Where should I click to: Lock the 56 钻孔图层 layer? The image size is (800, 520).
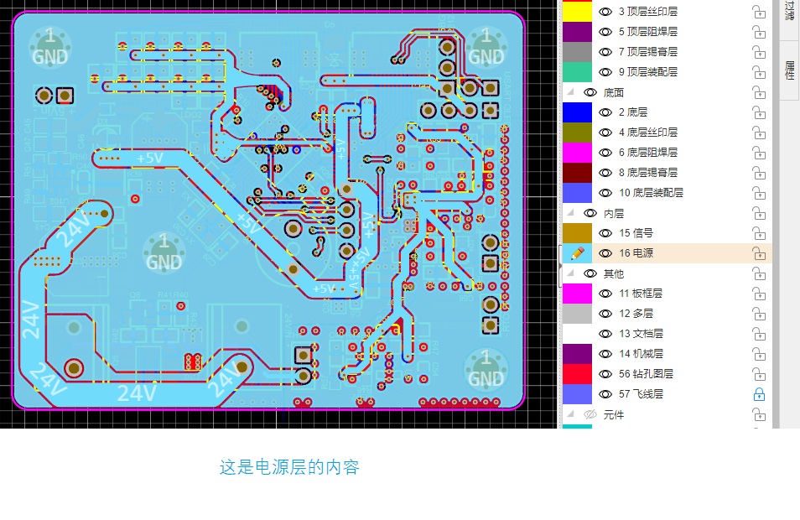[x=759, y=374]
